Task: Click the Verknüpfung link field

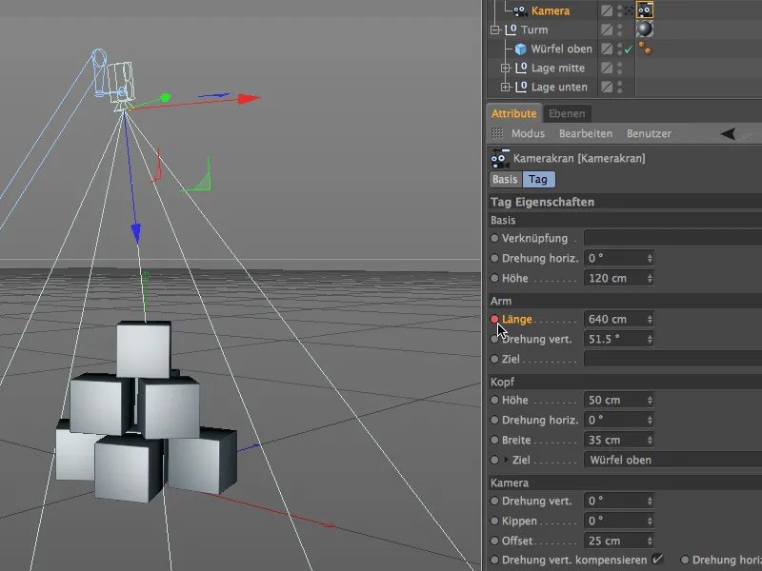Action: (x=672, y=238)
